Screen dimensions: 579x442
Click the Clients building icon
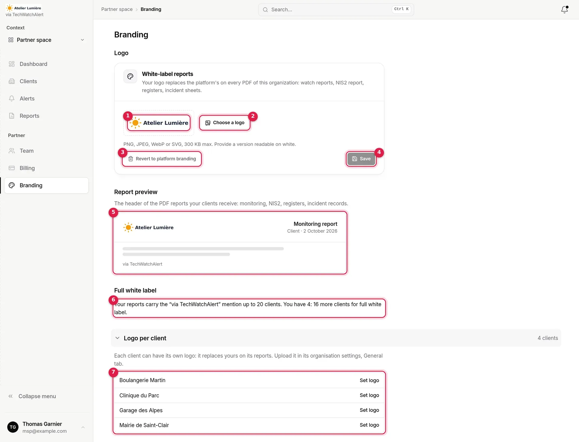12,81
